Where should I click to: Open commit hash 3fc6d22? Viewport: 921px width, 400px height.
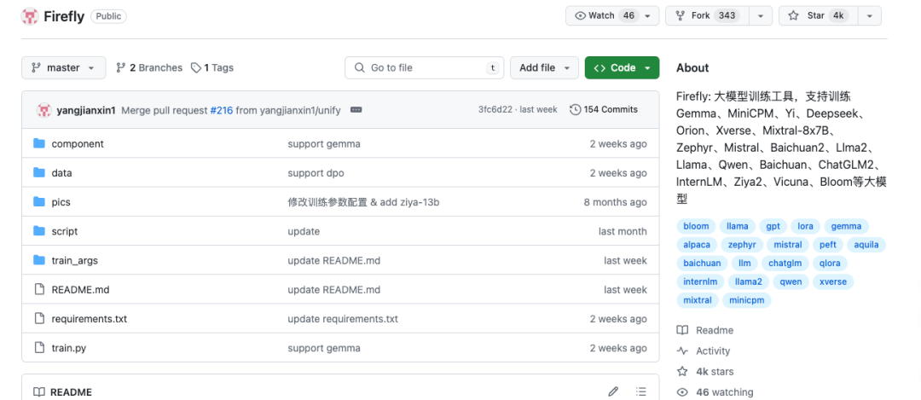(x=495, y=110)
